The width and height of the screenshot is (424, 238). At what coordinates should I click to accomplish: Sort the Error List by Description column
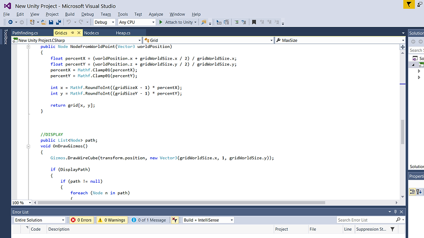pyautogui.click(x=160, y=229)
